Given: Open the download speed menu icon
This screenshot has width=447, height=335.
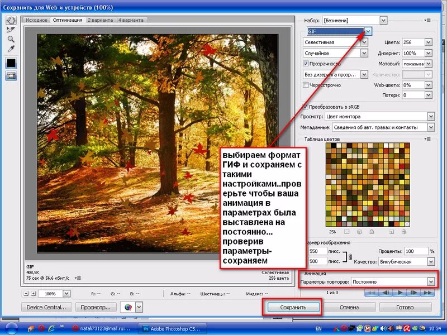Looking at the screenshot, I should 79,277.
